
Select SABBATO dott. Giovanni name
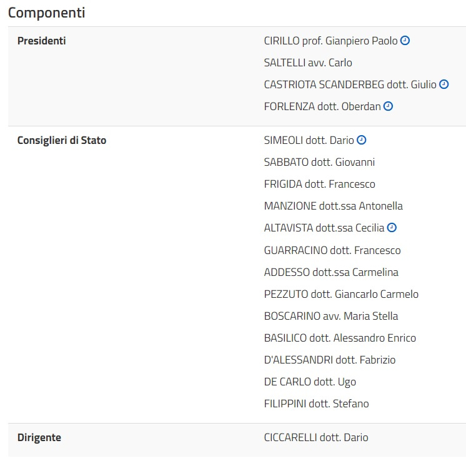(x=319, y=162)
